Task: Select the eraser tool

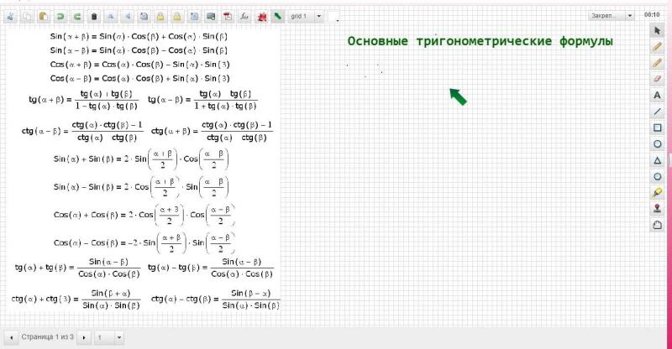Action: 657,79
